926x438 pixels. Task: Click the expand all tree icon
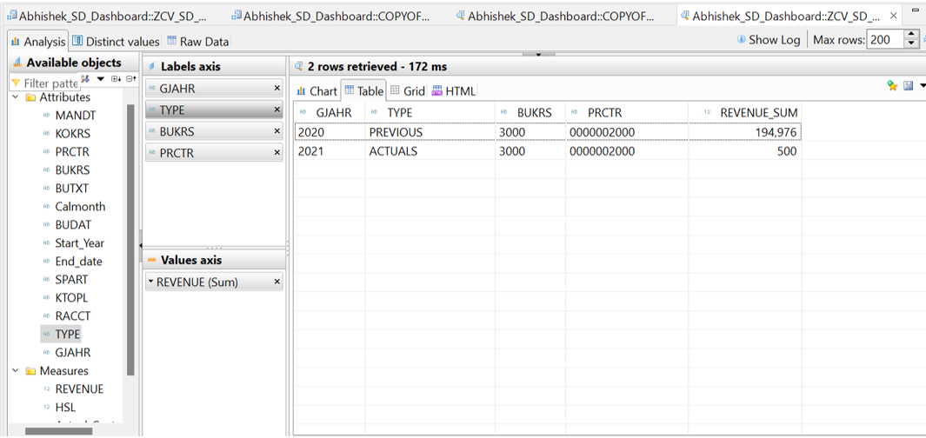tap(116, 79)
